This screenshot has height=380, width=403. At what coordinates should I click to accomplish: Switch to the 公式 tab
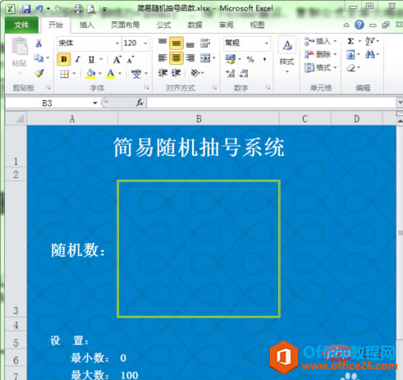coord(163,25)
